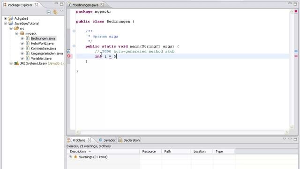Open the Problems tab
The image size is (300, 169).
(79, 140)
